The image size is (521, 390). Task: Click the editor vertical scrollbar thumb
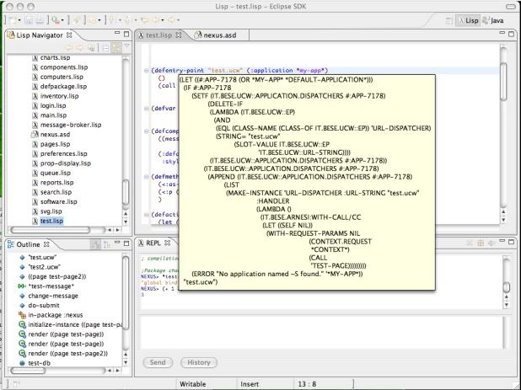coord(503,82)
